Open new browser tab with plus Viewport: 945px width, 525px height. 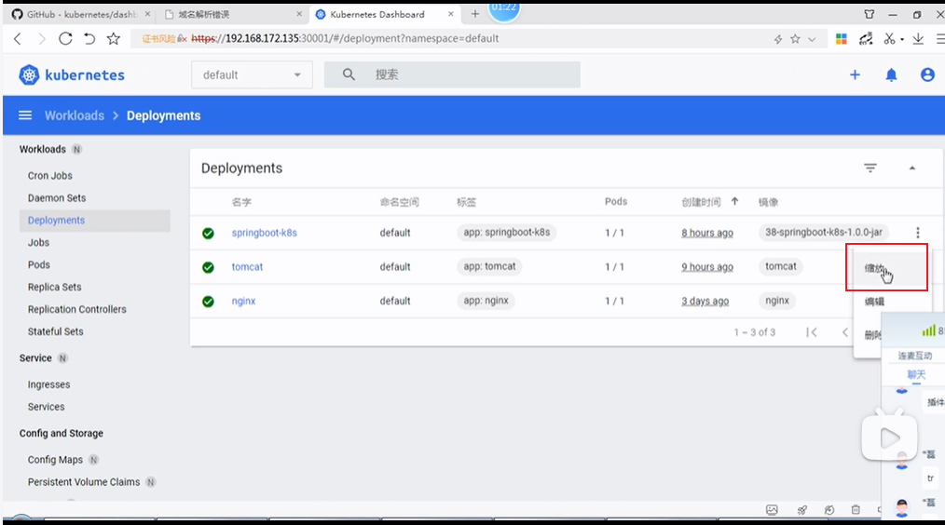click(475, 14)
